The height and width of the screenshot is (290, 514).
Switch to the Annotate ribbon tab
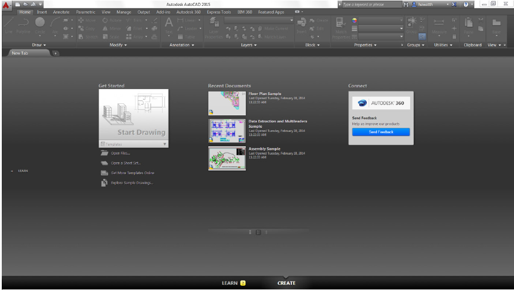[61, 12]
